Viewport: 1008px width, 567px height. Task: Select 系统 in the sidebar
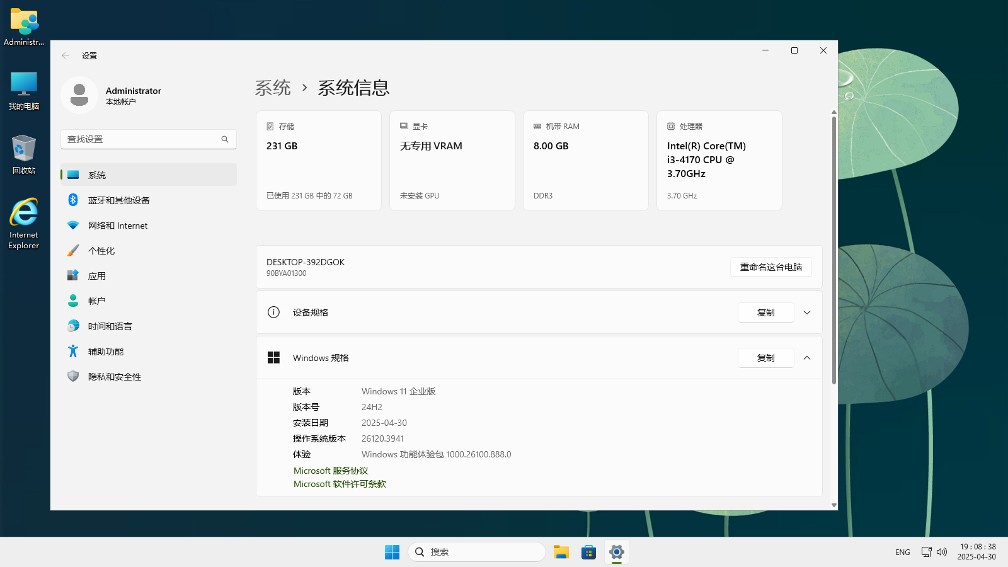click(149, 175)
